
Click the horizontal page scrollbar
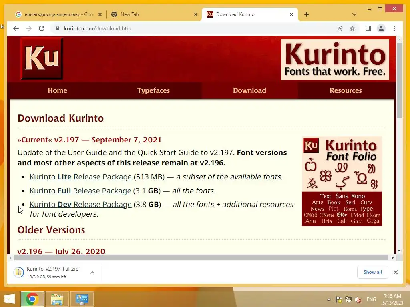tap(201, 258)
